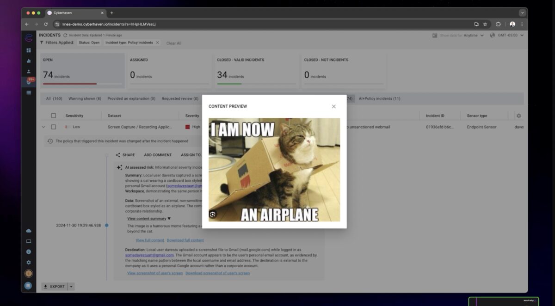
Task: Open browser extensions puzzle icon
Action: click(x=499, y=24)
